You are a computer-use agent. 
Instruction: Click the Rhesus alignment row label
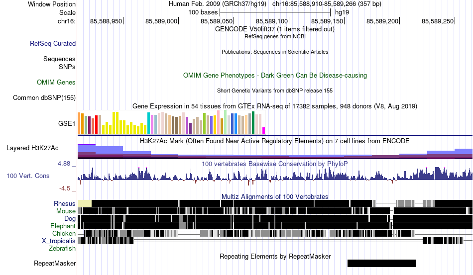tap(65, 203)
